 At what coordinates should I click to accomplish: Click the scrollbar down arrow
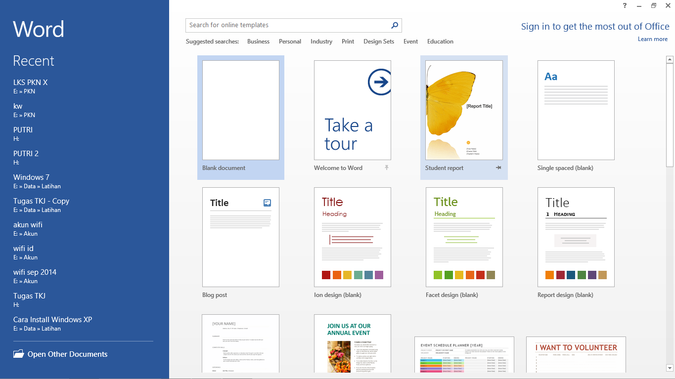670,368
